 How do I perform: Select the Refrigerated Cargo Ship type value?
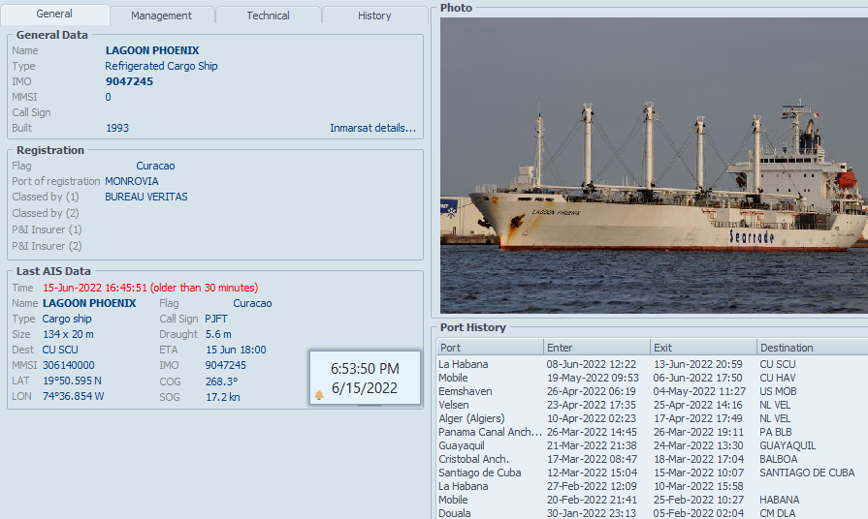[x=161, y=66]
